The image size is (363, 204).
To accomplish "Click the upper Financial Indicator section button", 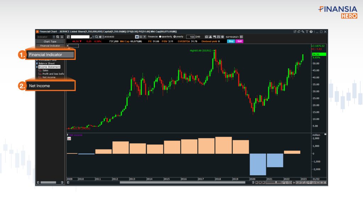I will (x=50, y=46).
